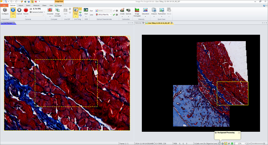Open the Image Compare tool

(57, 12)
